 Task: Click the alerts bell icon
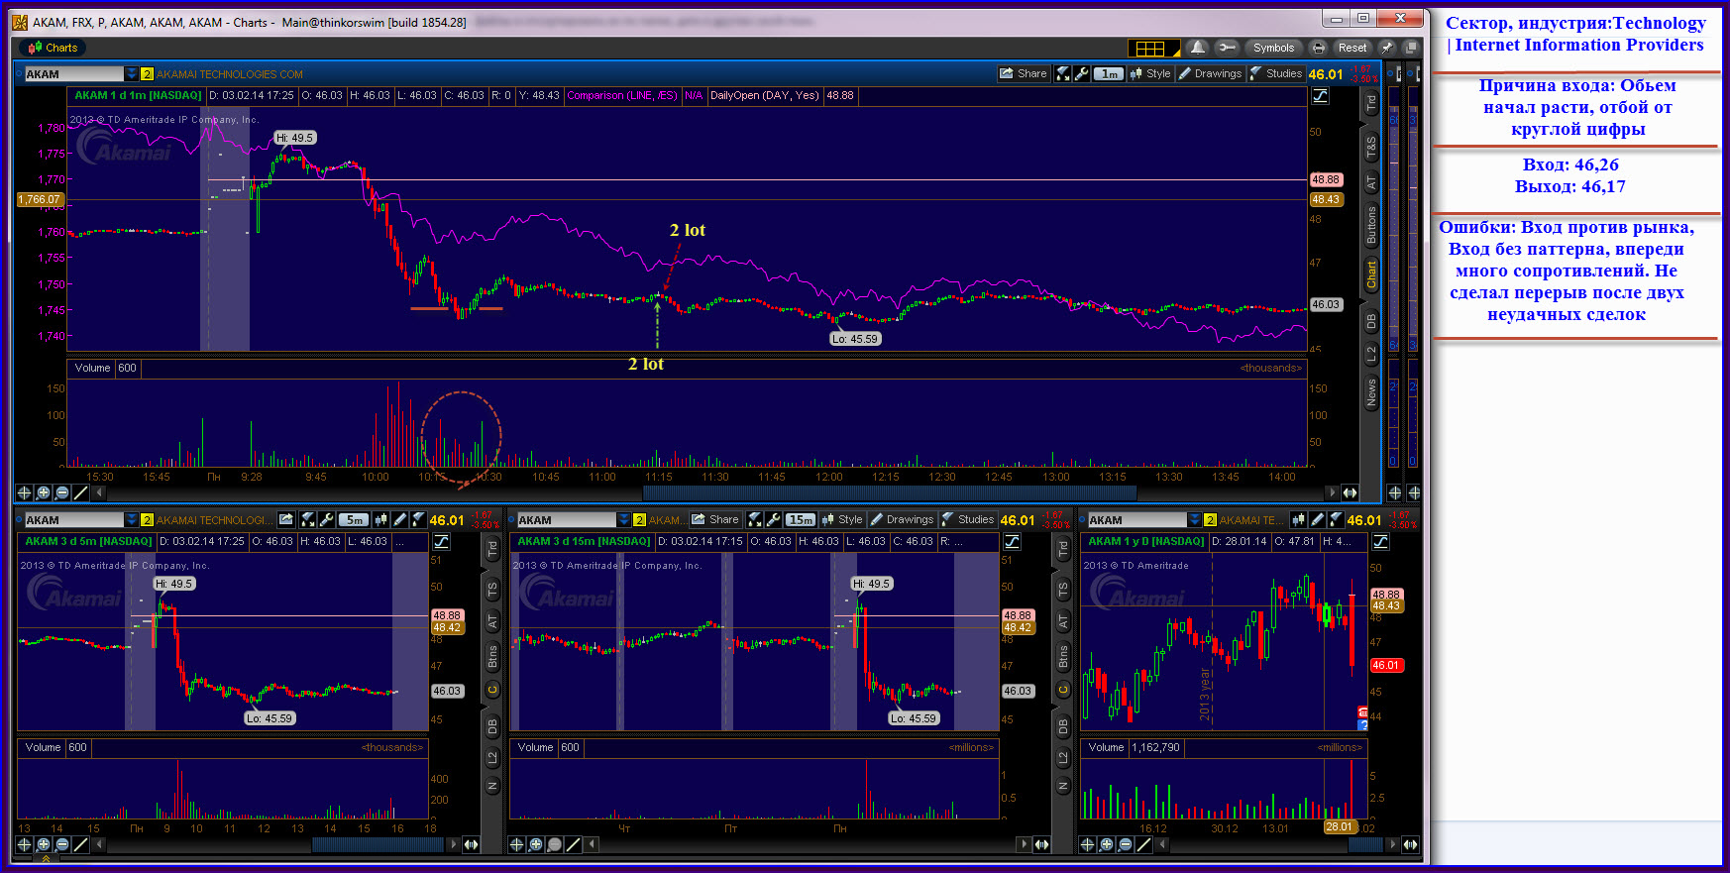1198,48
